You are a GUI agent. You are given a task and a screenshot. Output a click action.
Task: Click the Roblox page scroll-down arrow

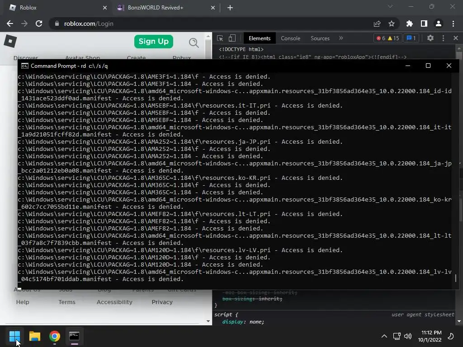point(208,321)
